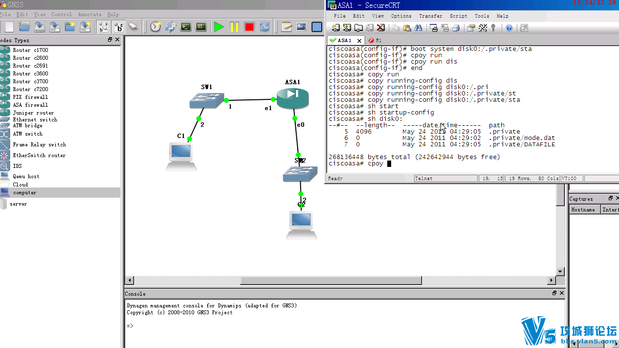Click SecureCRT Connect icon

pos(336,28)
